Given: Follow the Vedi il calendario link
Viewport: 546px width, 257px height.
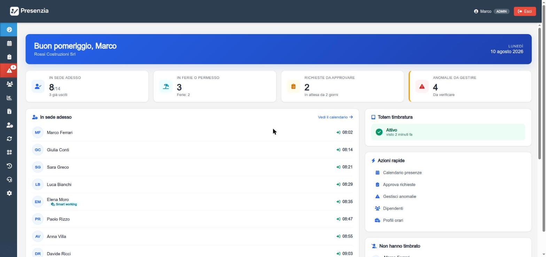Looking at the screenshot, I should [335, 117].
